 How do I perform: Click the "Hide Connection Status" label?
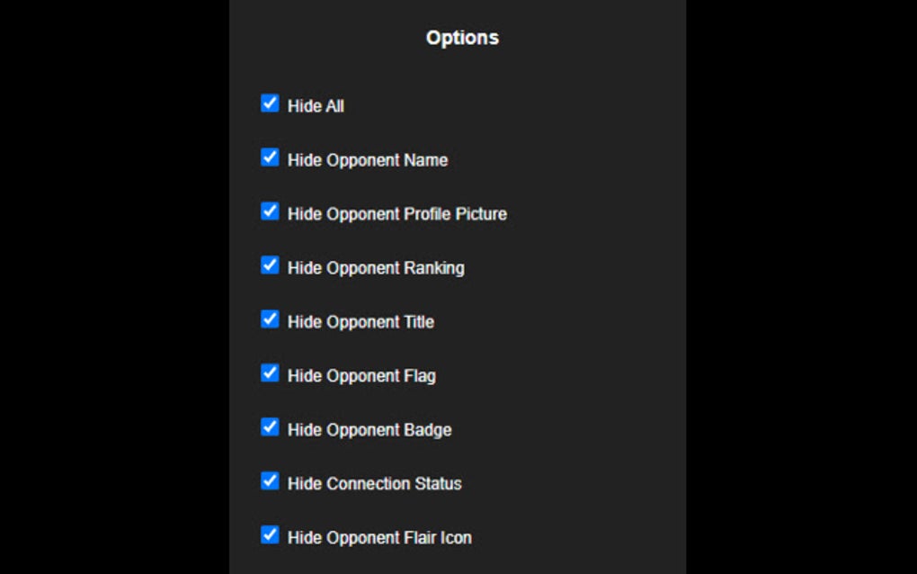point(374,484)
